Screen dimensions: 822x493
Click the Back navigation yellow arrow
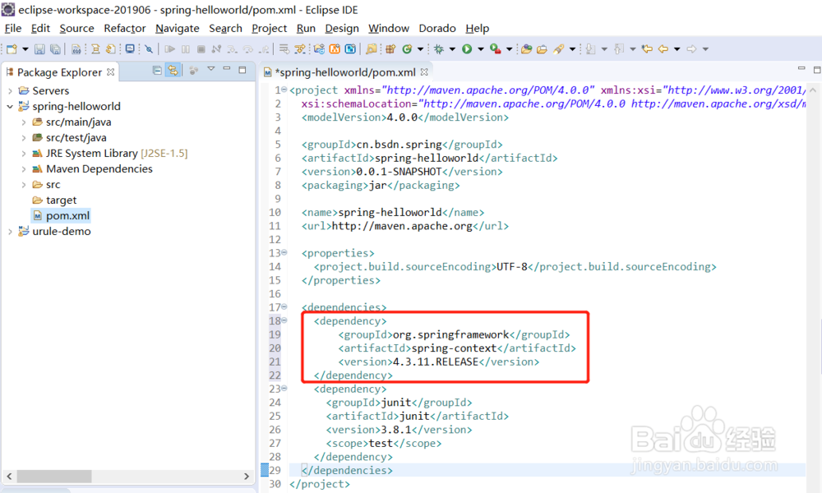663,49
